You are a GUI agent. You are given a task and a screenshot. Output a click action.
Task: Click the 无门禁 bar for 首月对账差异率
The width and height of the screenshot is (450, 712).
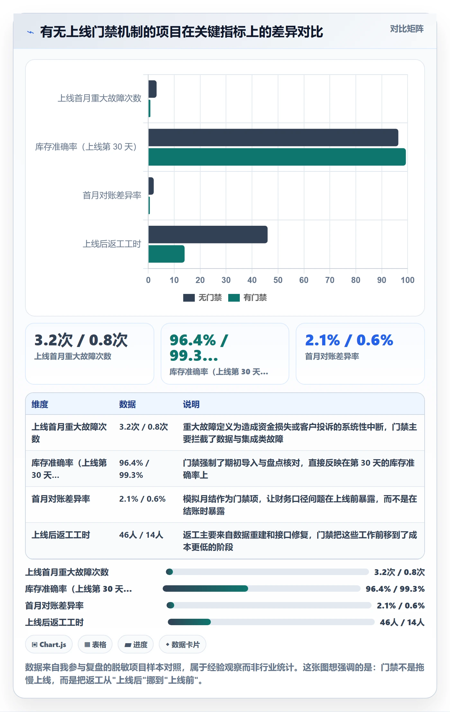(x=151, y=186)
